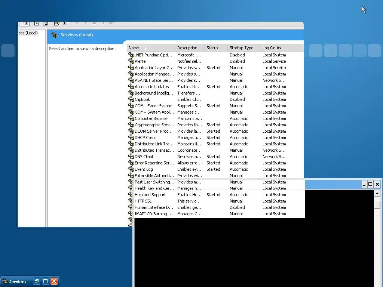Sort the list by the Name column header
Image resolution: width=383 pixels, height=287 pixels.
pyautogui.click(x=151, y=48)
